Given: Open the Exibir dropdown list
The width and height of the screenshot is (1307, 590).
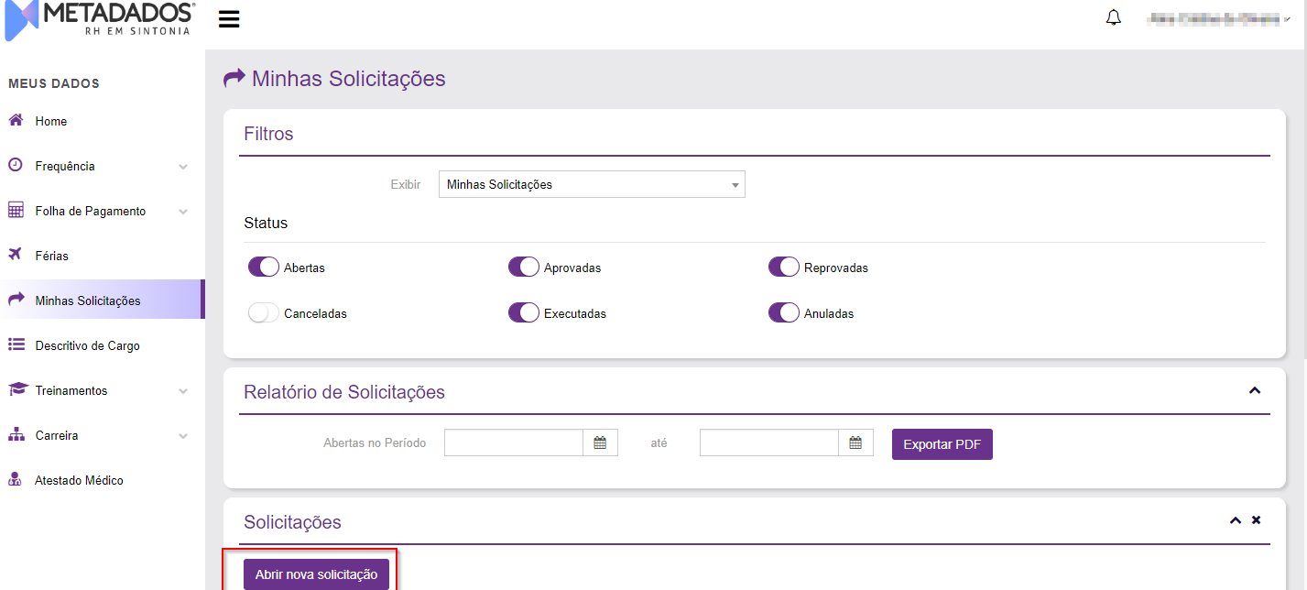Looking at the screenshot, I should click(x=592, y=184).
